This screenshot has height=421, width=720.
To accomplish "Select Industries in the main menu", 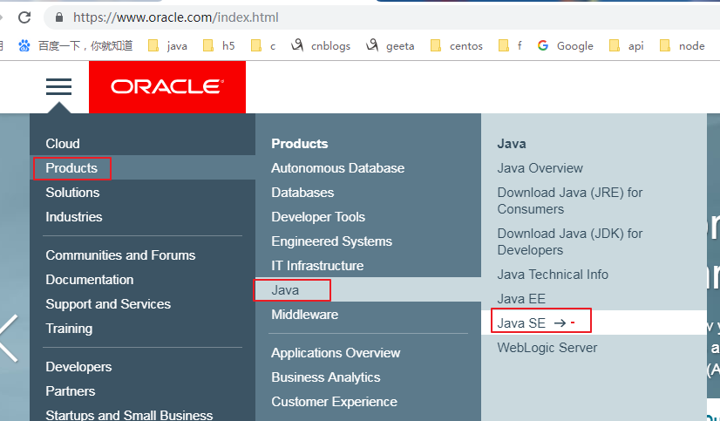I will coord(74,217).
